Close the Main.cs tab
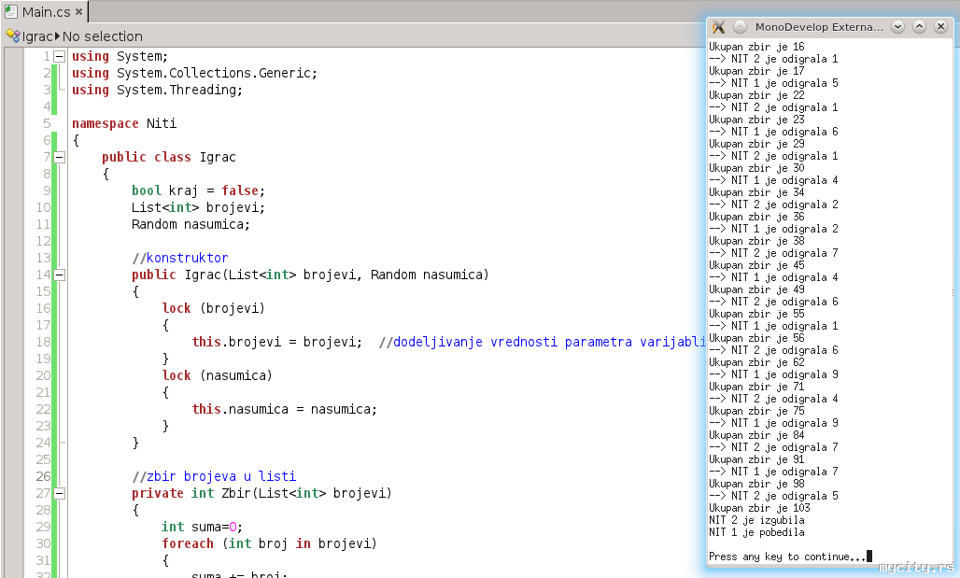 click(x=78, y=13)
